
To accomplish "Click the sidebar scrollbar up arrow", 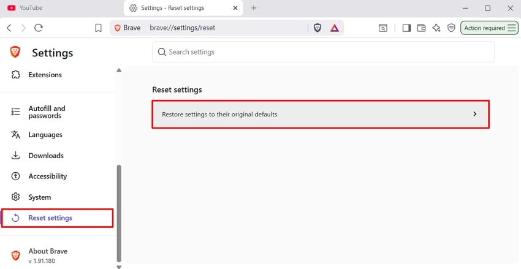I will click(x=119, y=70).
